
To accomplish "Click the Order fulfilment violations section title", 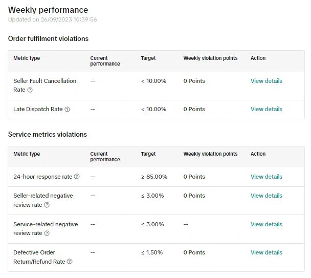I will pyautogui.click(x=48, y=38).
